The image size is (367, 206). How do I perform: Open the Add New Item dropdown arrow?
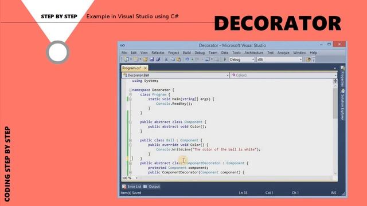tap(140, 60)
